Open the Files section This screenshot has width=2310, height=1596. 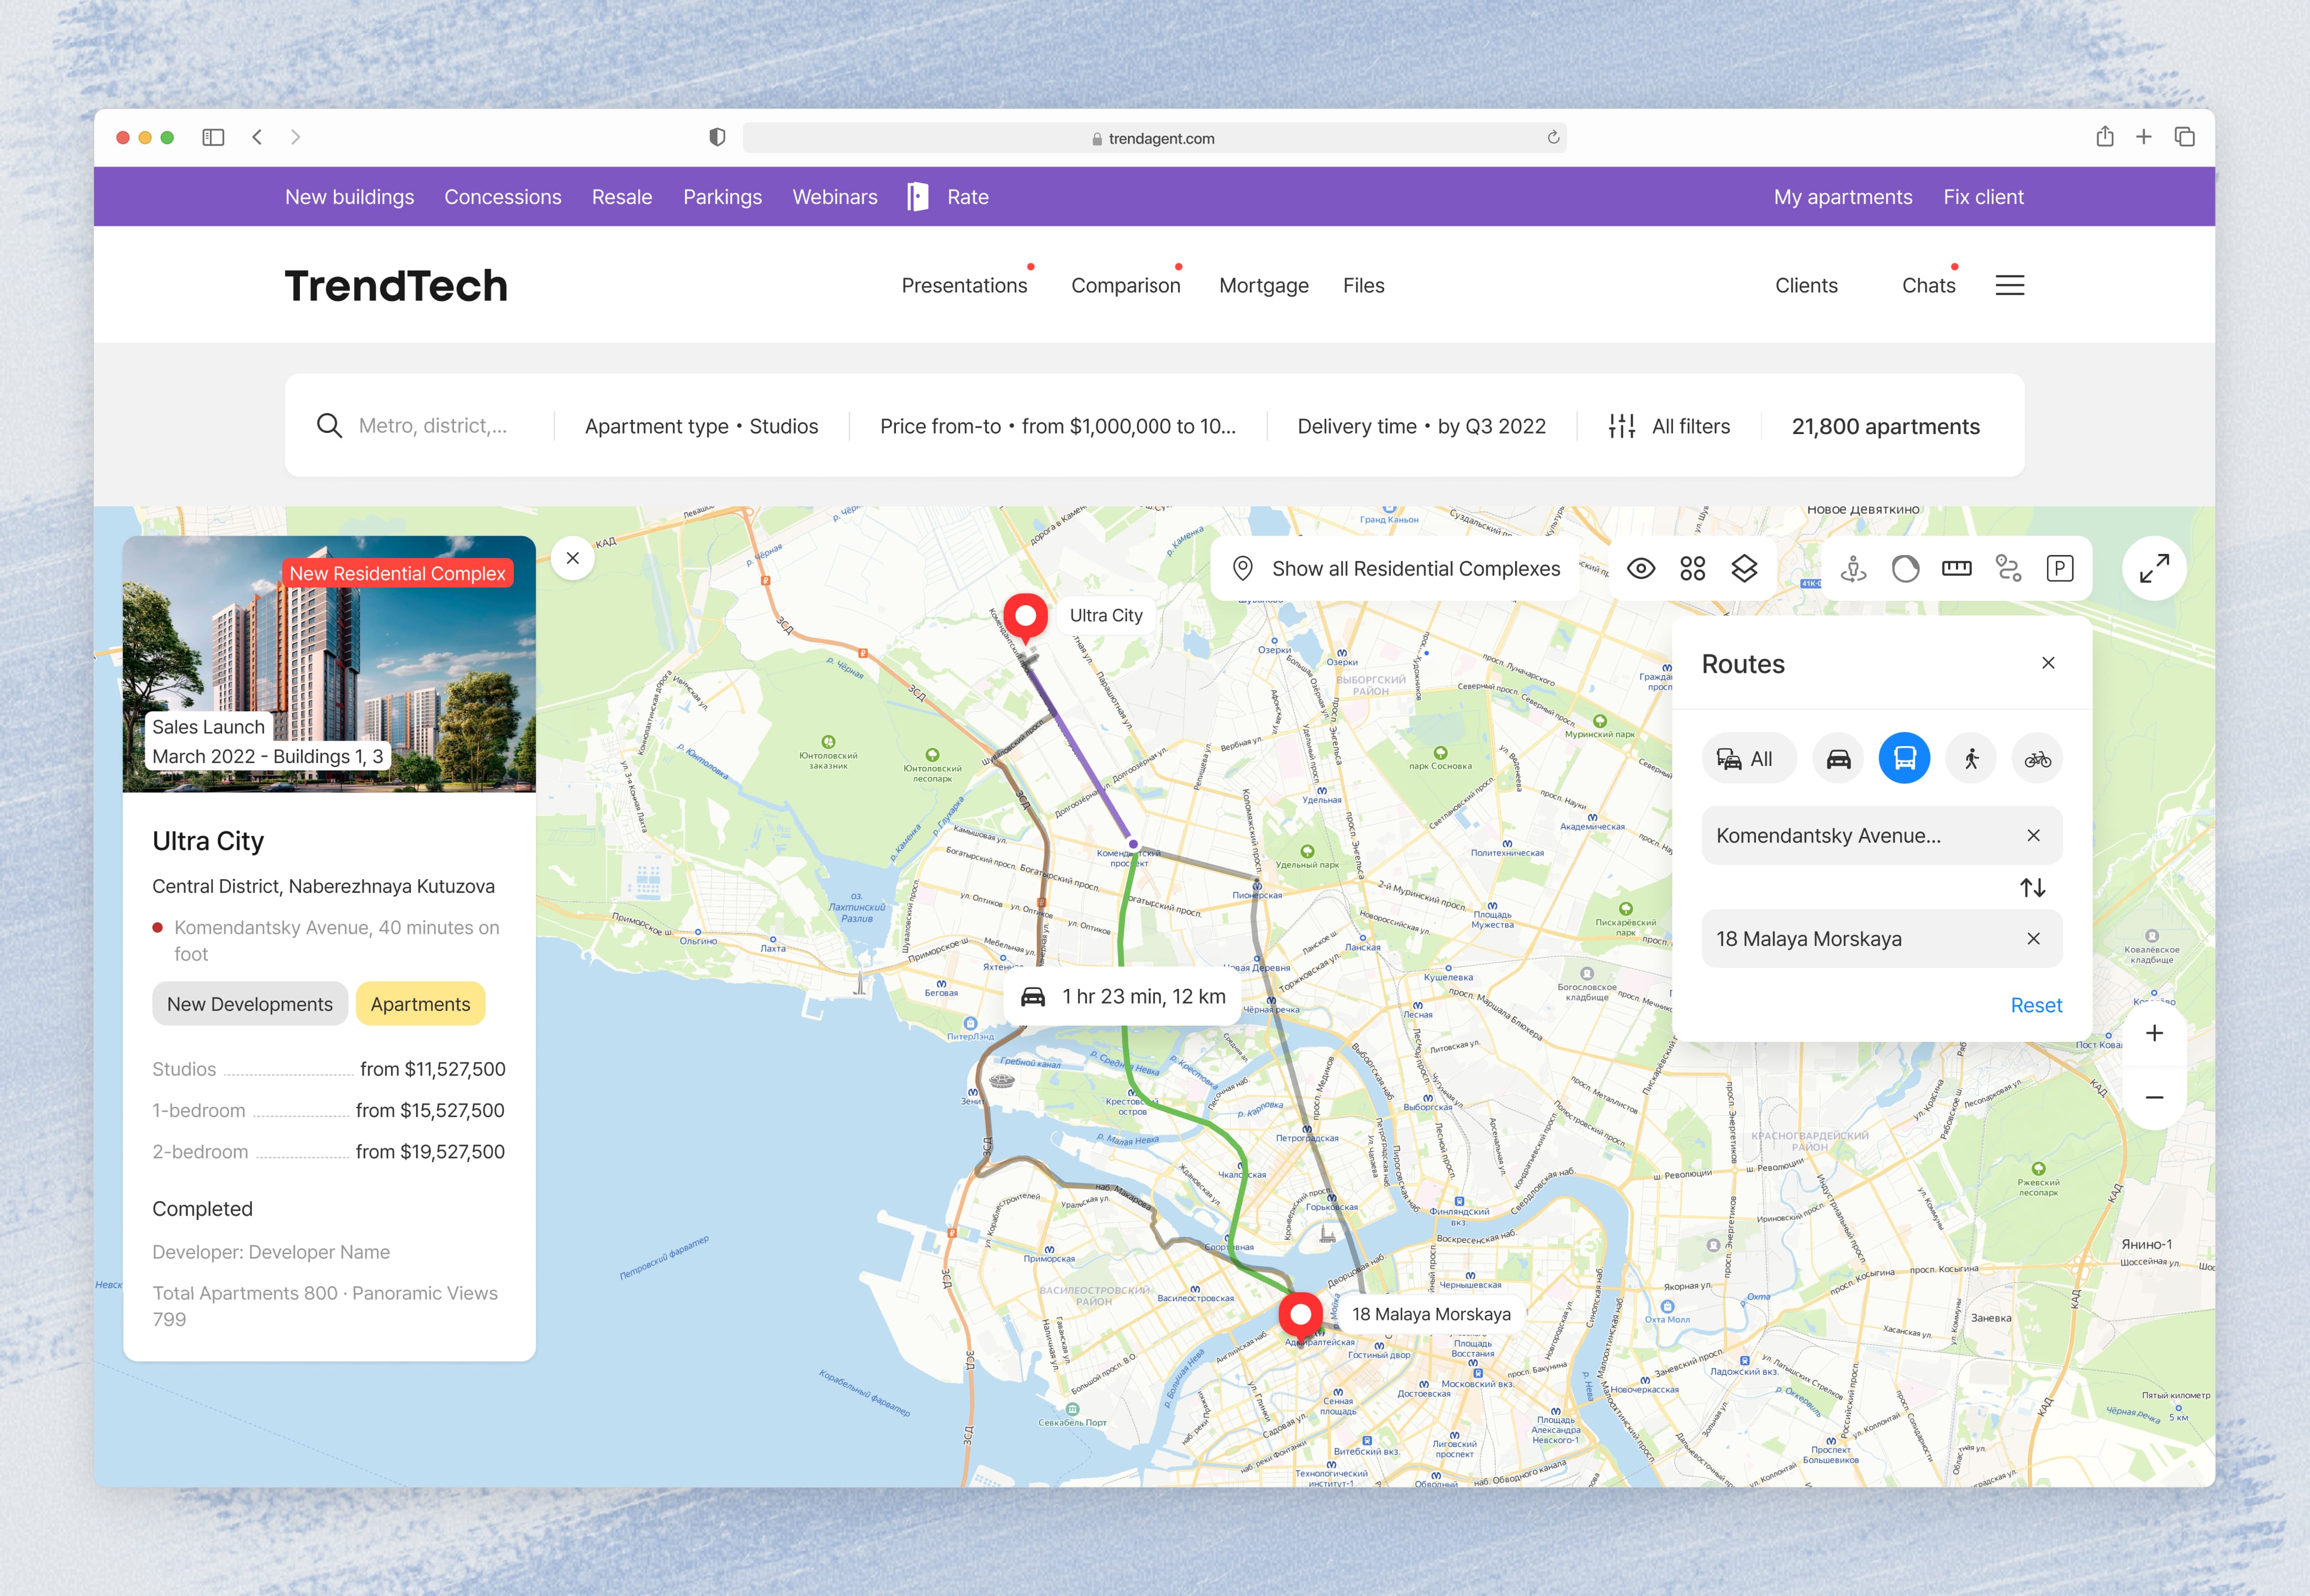1363,285
